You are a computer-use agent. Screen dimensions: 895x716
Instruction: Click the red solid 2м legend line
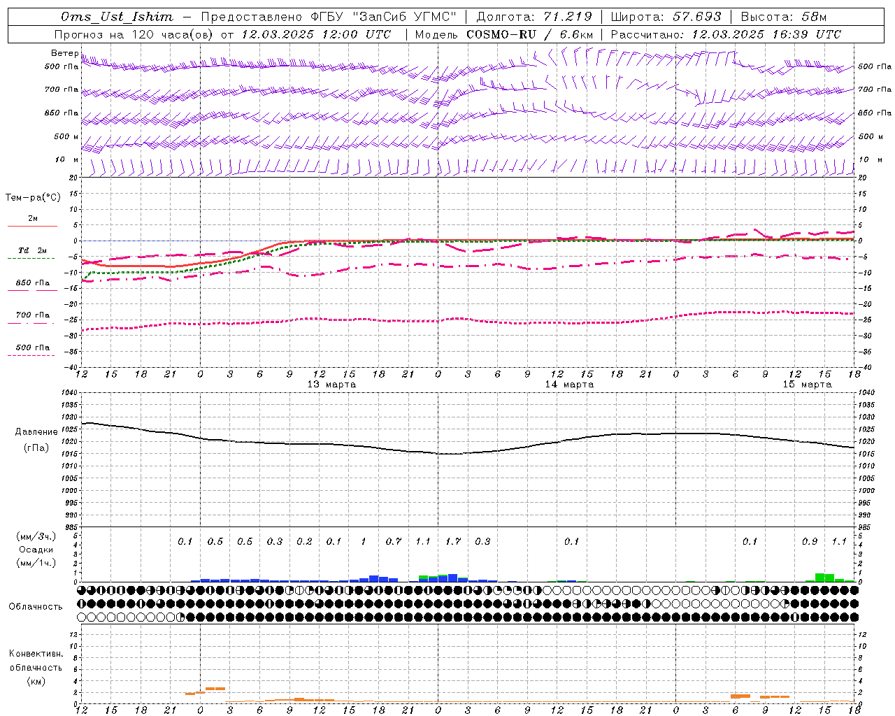[32, 226]
